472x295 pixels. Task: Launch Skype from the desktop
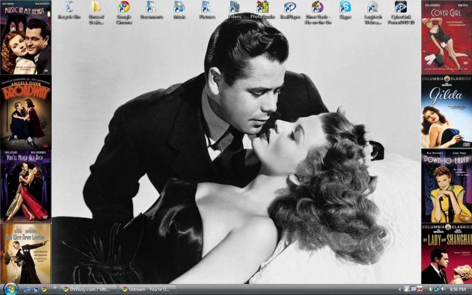point(345,7)
